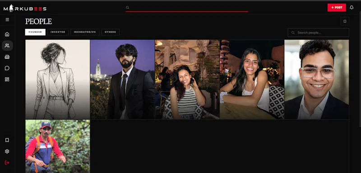This screenshot has height=173, width=361.
Task: Switch to the Others tab
Action: (110, 32)
